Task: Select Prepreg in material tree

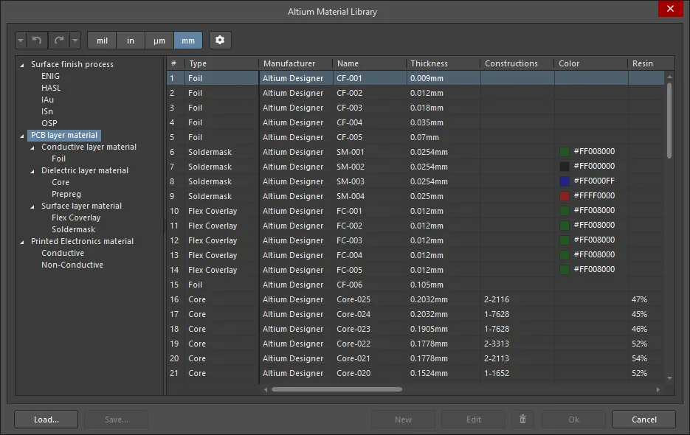Action: tap(66, 194)
